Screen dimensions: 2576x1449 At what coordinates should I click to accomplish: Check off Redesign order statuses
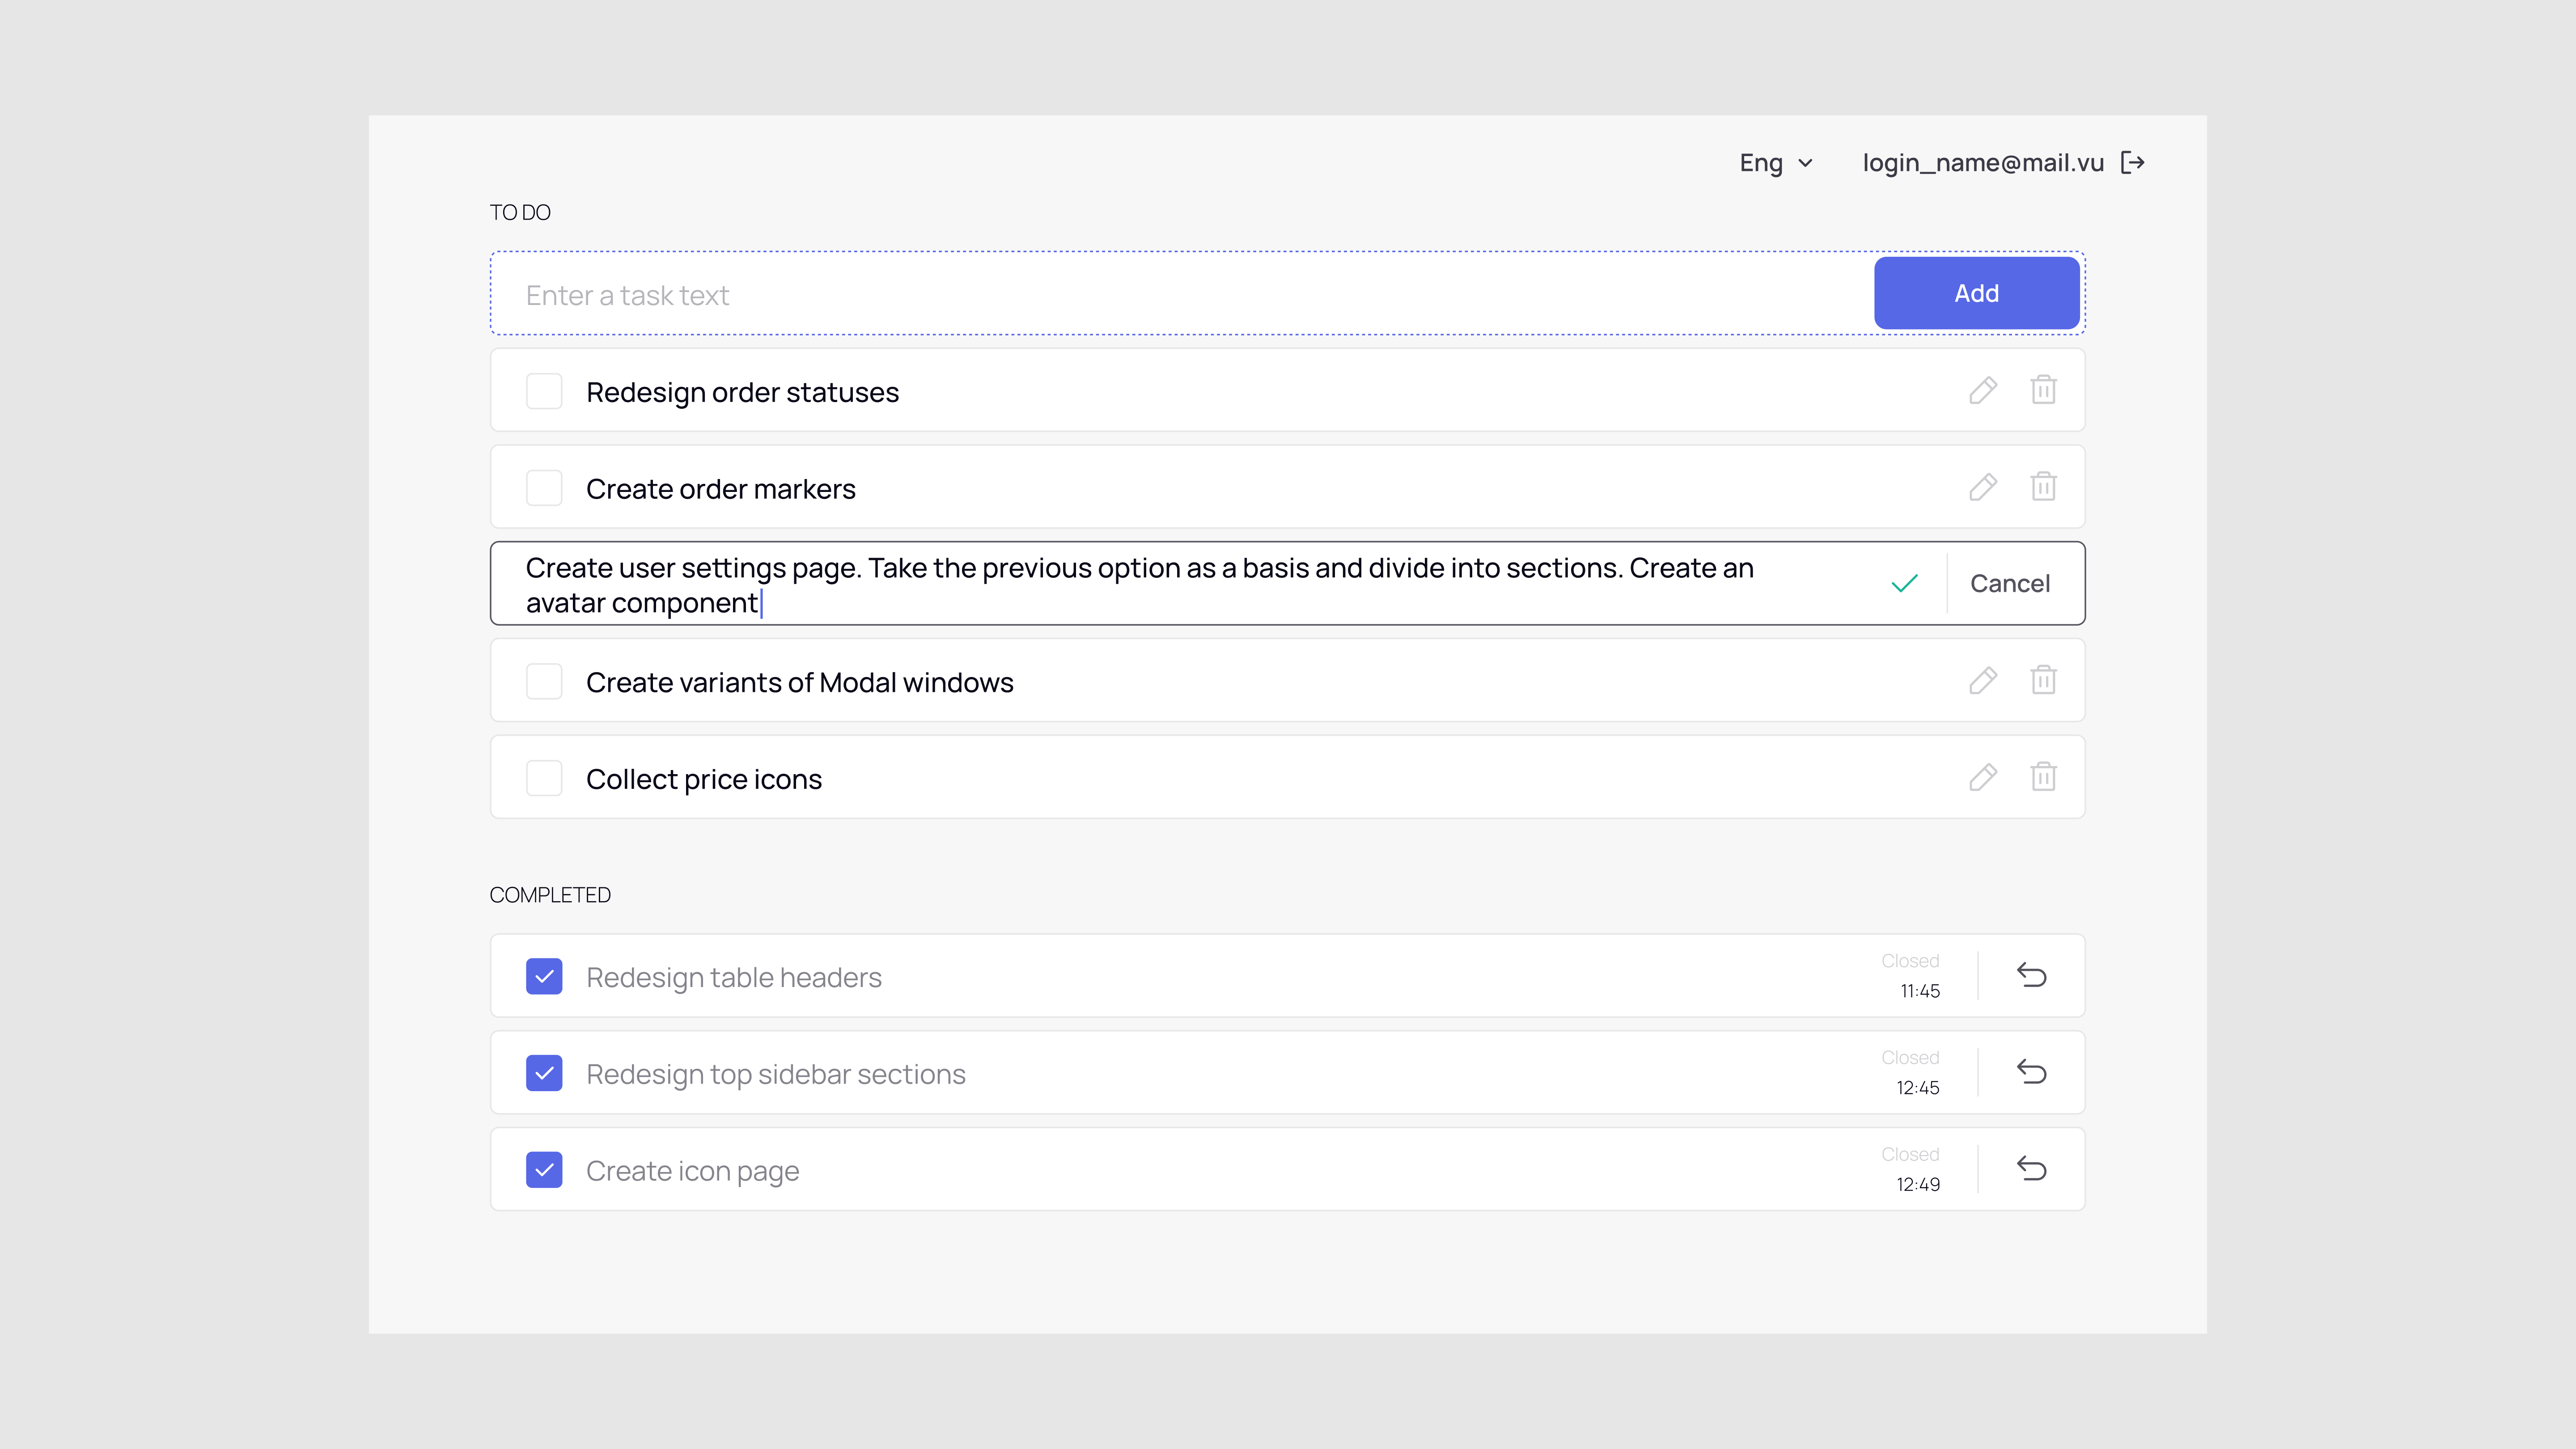click(544, 391)
